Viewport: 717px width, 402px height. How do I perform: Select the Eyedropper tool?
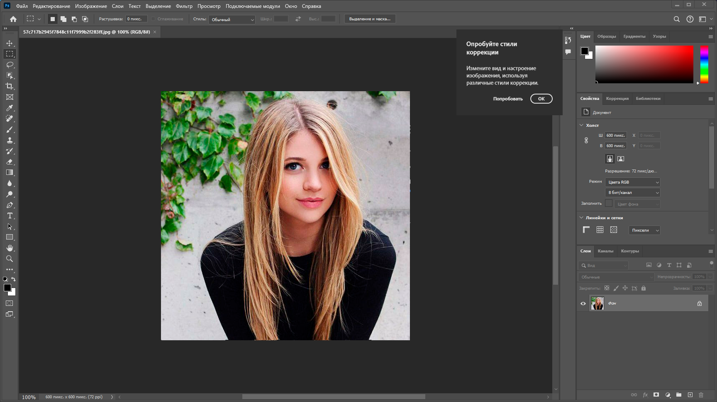coord(10,108)
